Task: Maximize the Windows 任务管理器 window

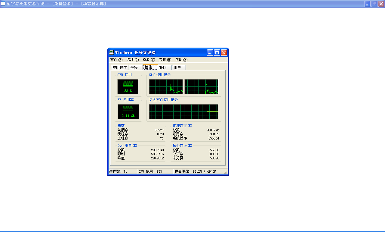Action: [217, 53]
